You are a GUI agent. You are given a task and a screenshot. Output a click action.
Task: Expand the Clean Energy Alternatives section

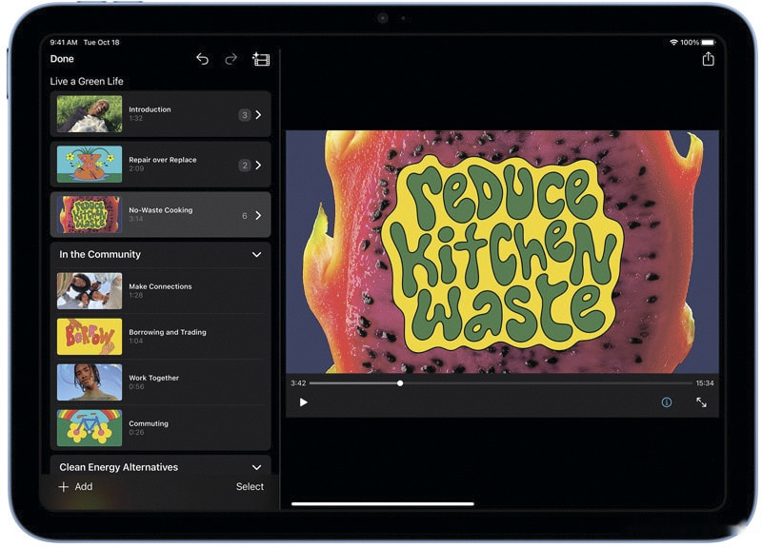pos(256,467)
